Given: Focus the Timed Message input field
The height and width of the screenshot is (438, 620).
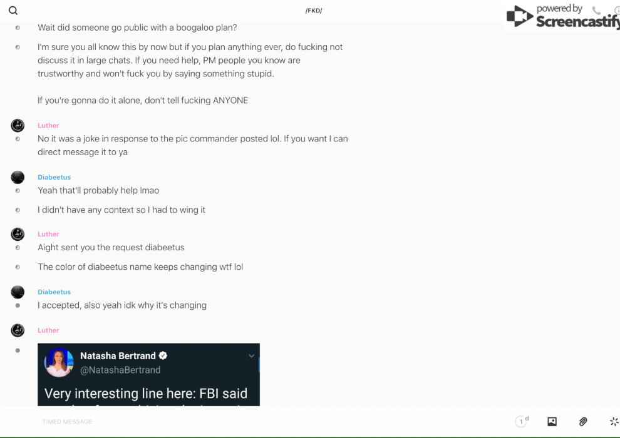Looking at the screenshot, I should pos(251,422).
